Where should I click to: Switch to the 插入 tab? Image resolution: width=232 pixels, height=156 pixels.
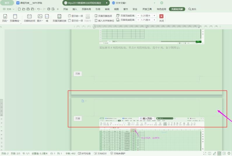75,9
